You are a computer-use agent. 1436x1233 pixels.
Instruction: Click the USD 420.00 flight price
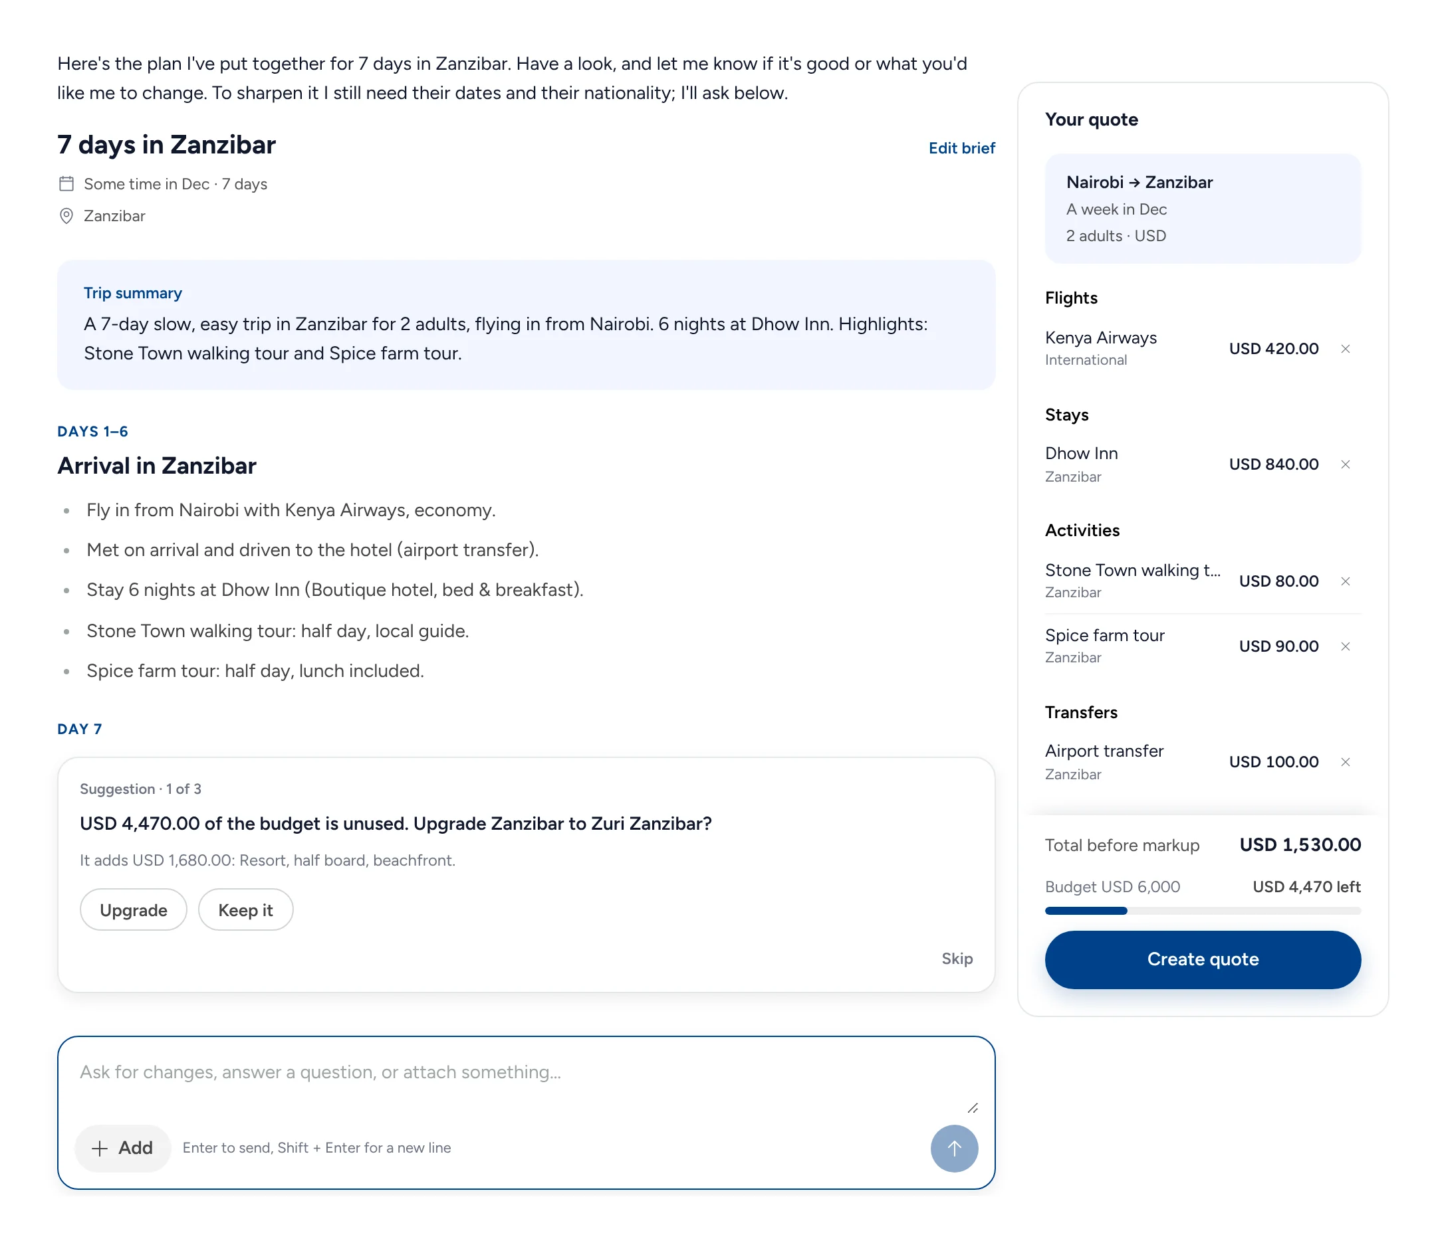(1274, 348)
